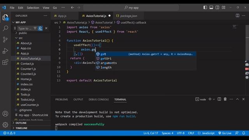Open the terminal launch profile dropdown
Image resolution: width=249 pixels, height=140 pixels.
tap(214, 99)
